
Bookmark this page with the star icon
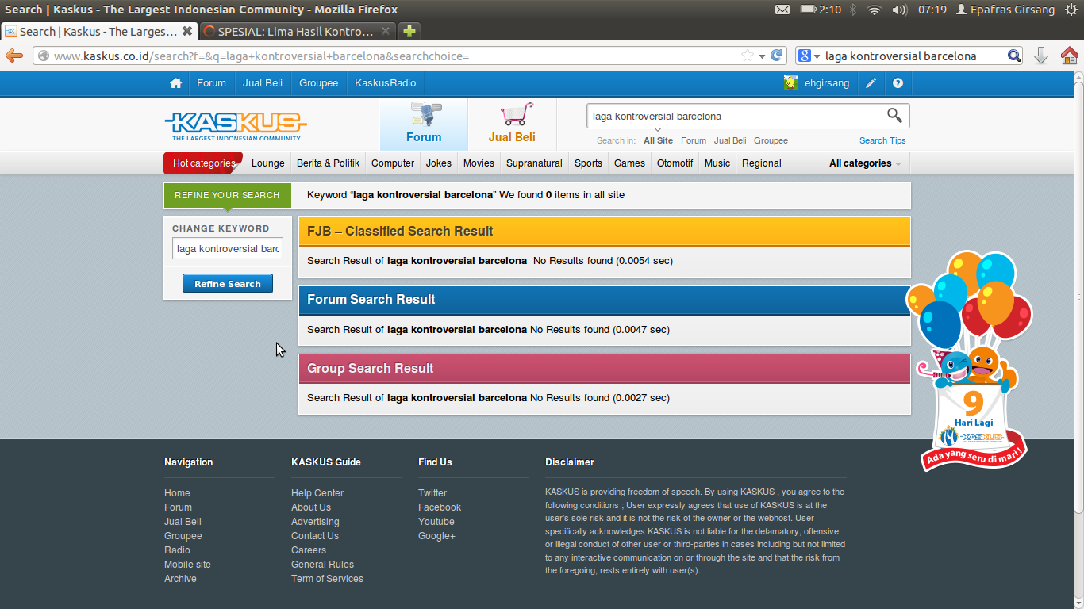pyautogui.click(x=747, y=56)
